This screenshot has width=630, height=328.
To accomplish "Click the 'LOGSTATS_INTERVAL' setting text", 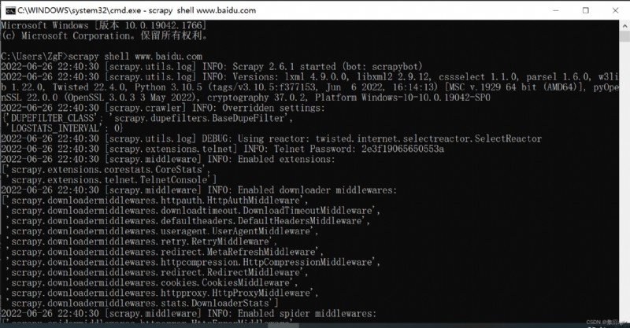I will pyautogui.click(x=54, y=128).
